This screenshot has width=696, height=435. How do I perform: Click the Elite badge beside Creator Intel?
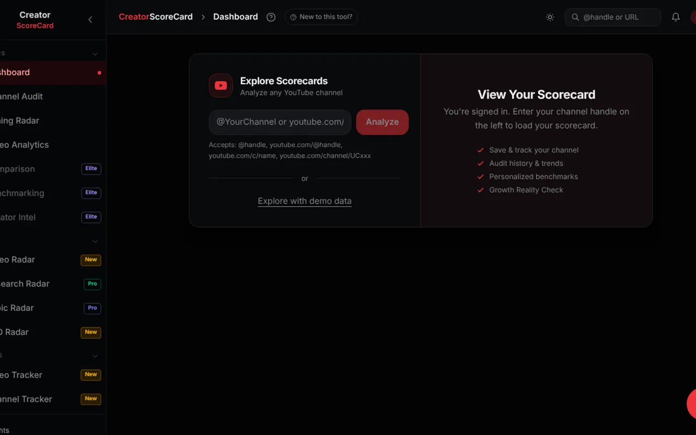click(x=91, y=217)
